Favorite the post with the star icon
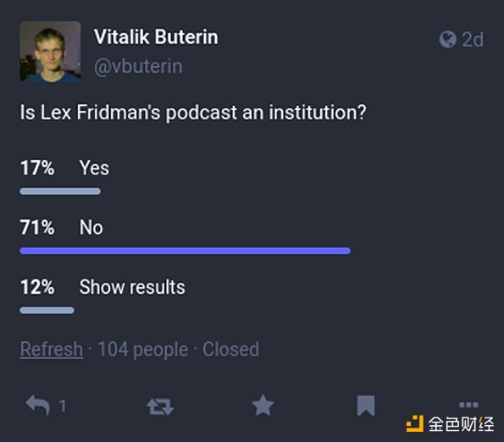 pos(263,406)
